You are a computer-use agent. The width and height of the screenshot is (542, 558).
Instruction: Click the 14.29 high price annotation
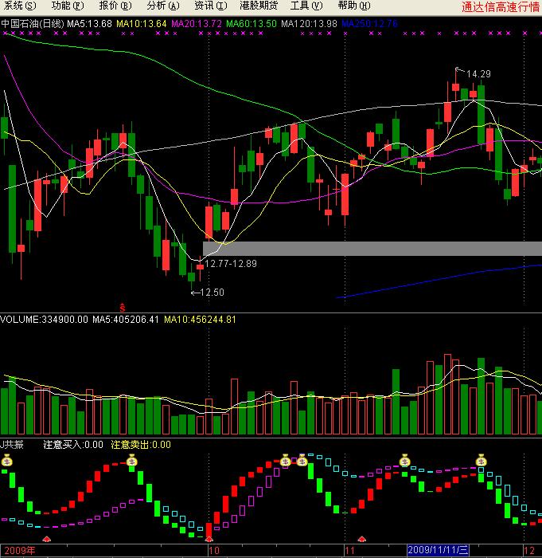[478, 74]
